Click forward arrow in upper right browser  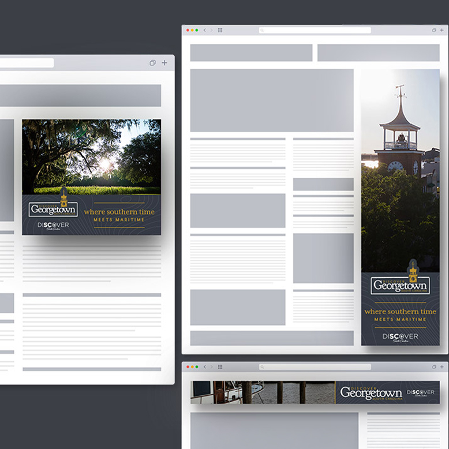(212, 30)
